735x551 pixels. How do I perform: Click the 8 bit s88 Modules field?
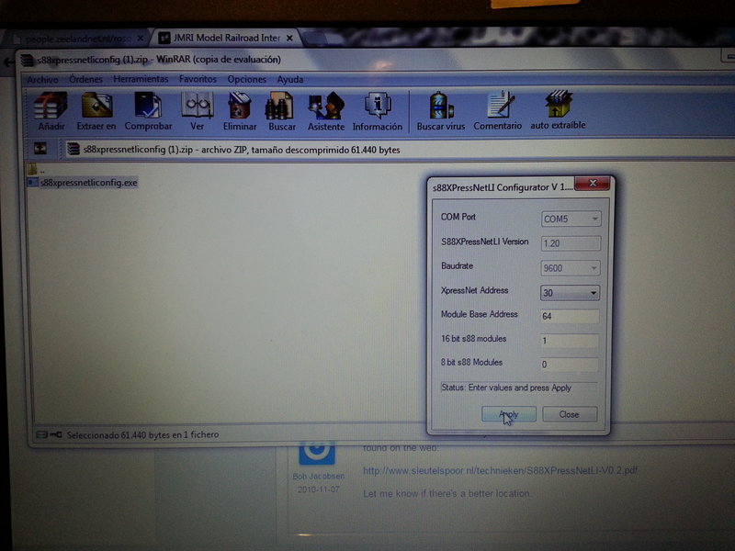569,364
